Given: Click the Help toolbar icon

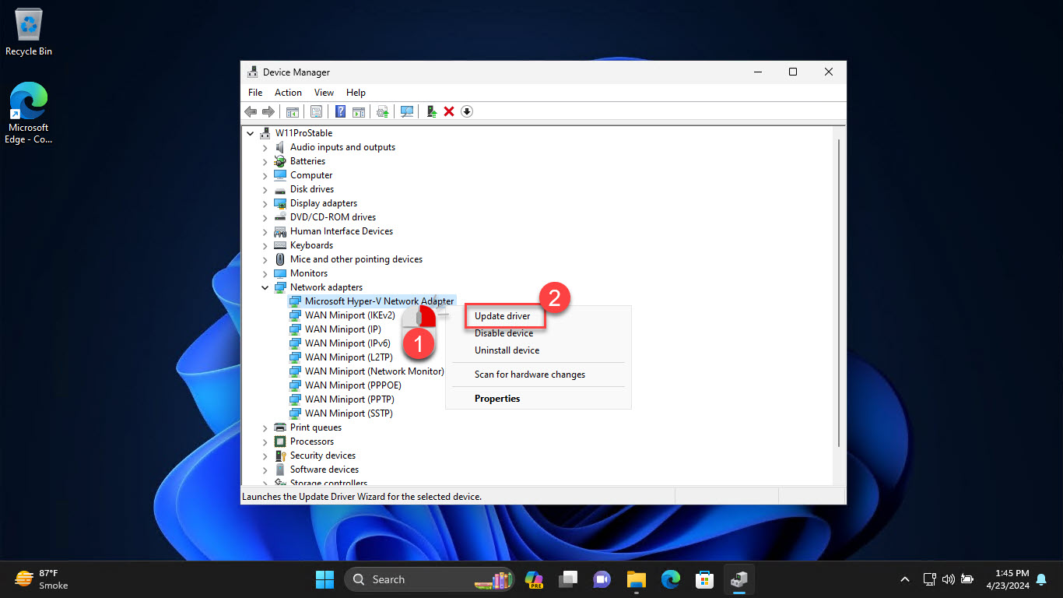Looking at the screenshot, I should [x=340, y=111].
